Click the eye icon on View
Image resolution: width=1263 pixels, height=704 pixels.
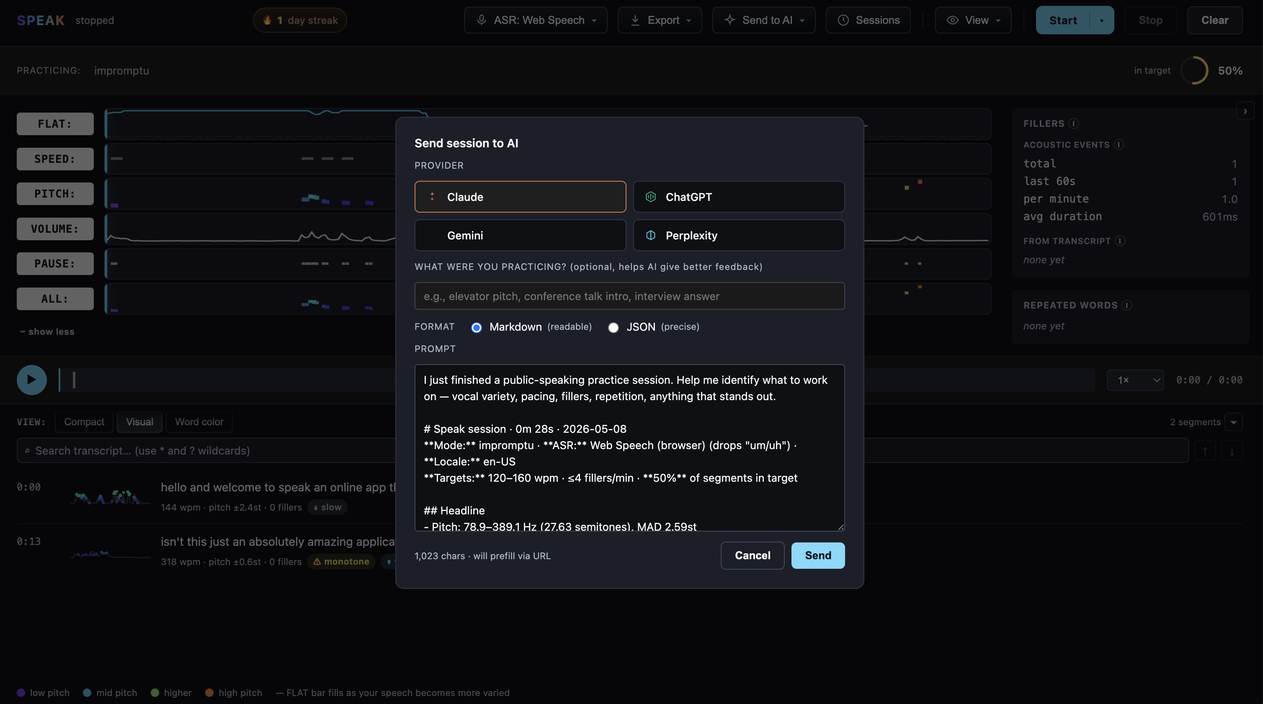tap(952, 20)
